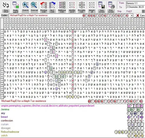Screen dimensions: 145x138
Task: Select the 'breast' term in the list
Action: (4, 117)
